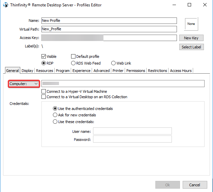Switch to the Display tab

tap(27, 71)
